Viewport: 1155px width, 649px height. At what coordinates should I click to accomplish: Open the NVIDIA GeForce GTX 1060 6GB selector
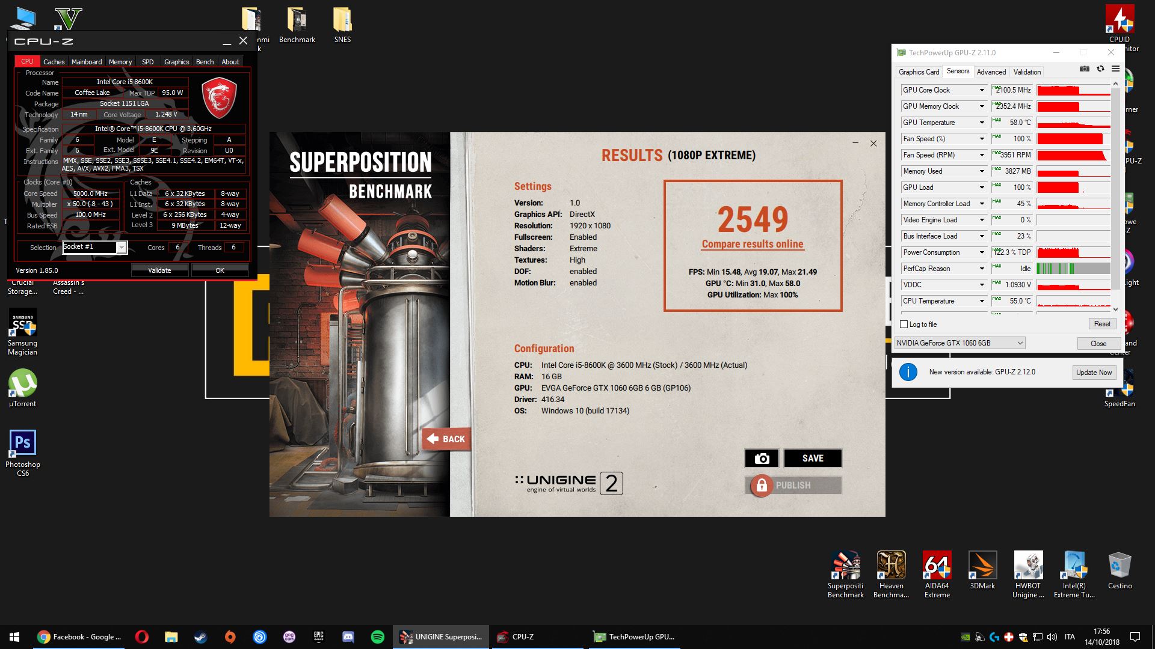click(x=959, y=343)
